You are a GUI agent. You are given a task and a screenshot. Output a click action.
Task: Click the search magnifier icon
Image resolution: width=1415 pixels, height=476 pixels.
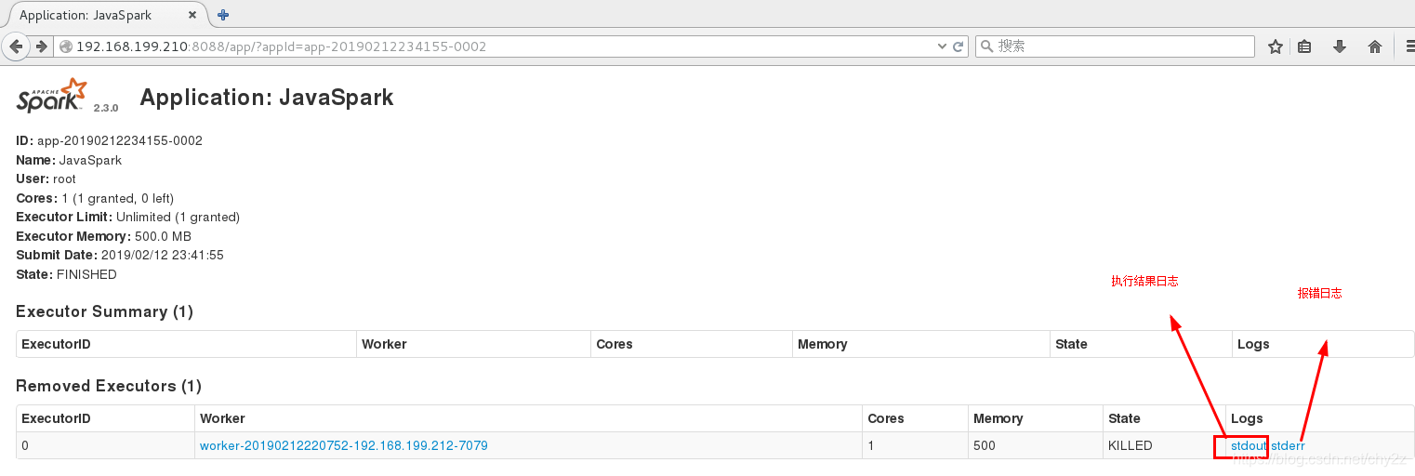coord(987,46)
